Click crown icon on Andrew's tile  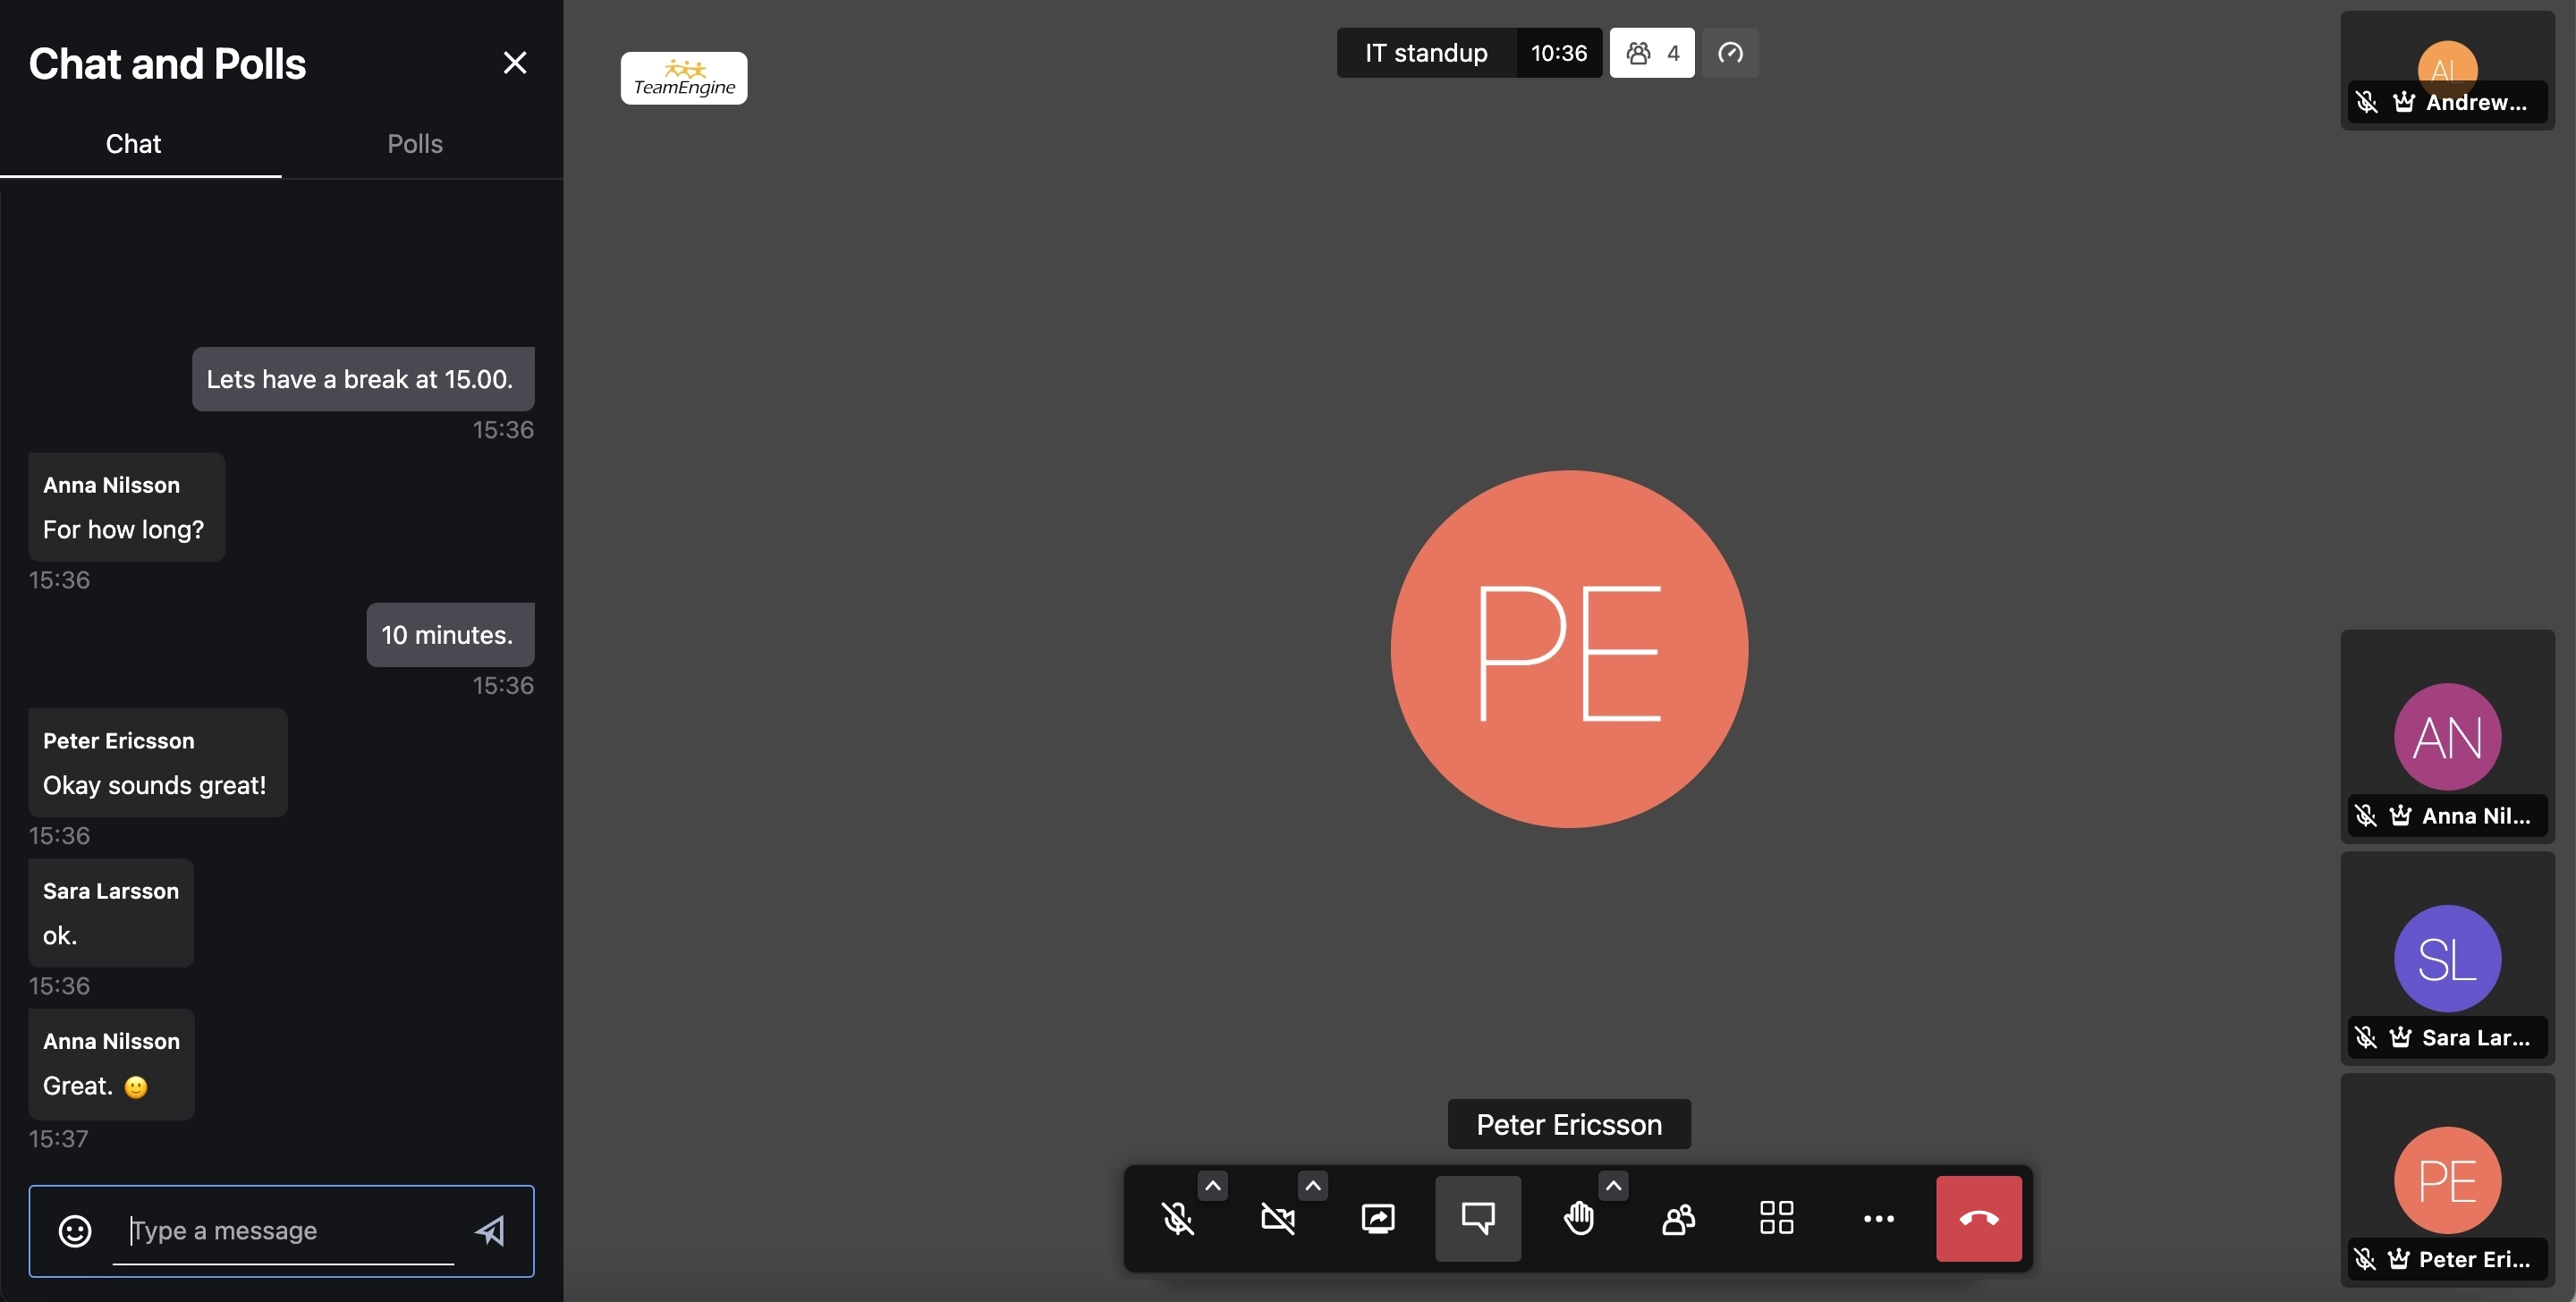click(x=2404, y=102)
